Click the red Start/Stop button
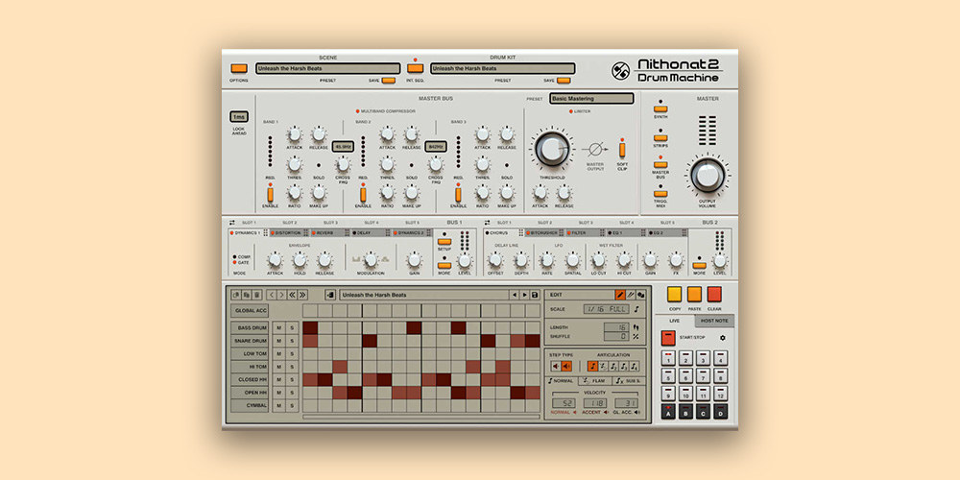The width and height of the screenshot is (960, 480). tap(668, 338)
